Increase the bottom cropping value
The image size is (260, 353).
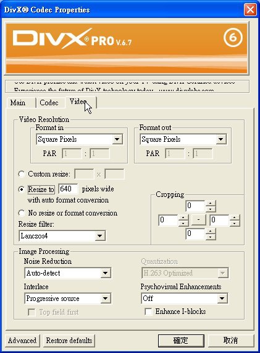point(211,231)
